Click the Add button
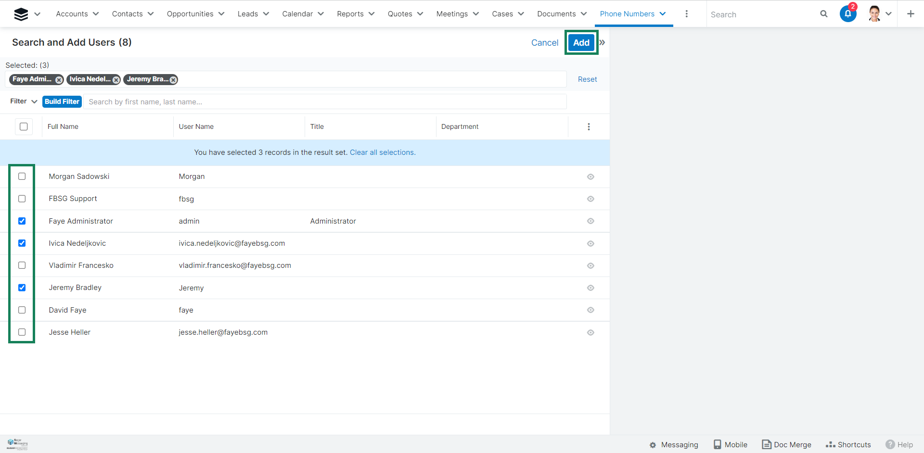 coord(581,43)
